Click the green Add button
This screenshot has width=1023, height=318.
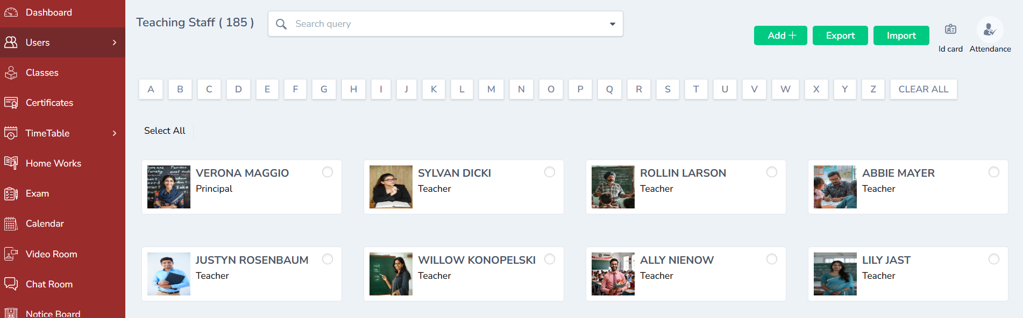(780, 35)
